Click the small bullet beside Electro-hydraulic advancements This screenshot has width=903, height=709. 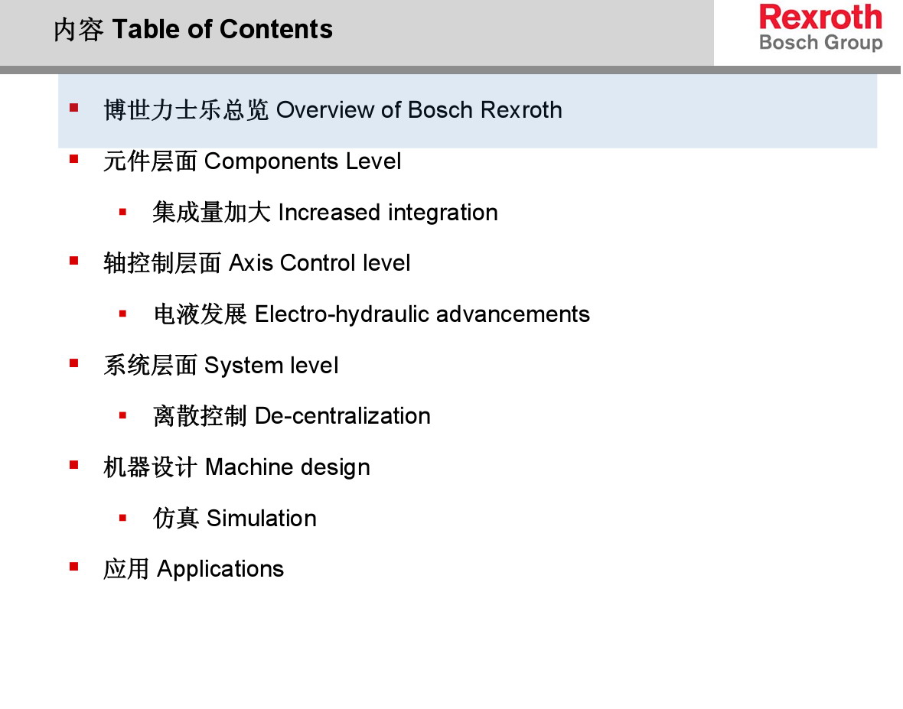(x=122, y=313)
